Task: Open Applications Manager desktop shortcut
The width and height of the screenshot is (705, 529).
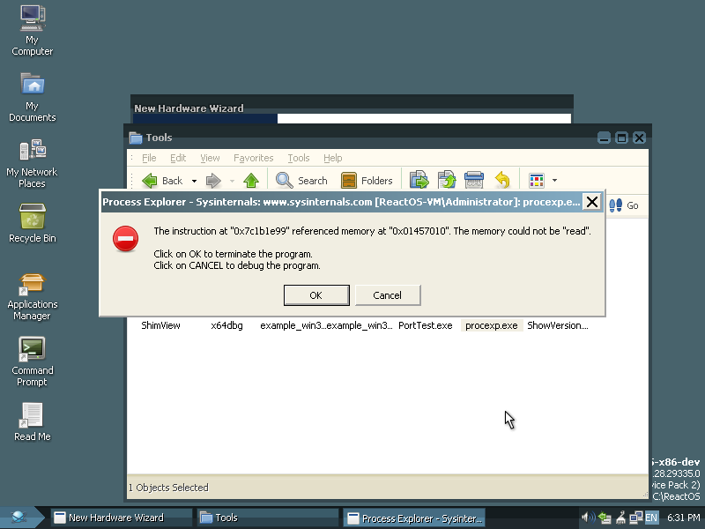Action: [x=33, y=296]
